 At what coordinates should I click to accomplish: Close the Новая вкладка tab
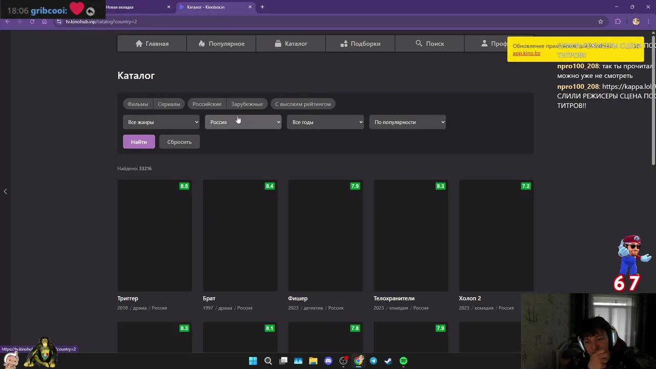point(169,7)
